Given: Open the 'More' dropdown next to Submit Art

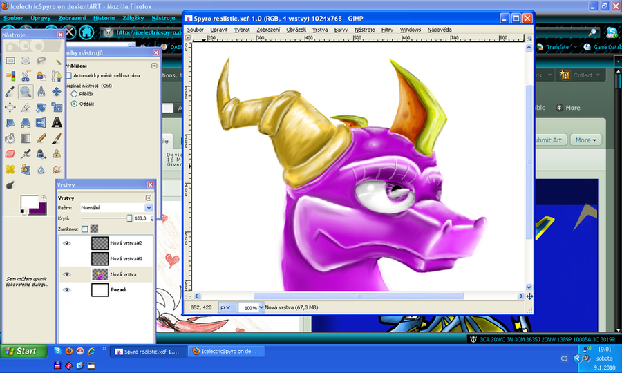Looking at the screenshot, I should [x=586, y=140].
